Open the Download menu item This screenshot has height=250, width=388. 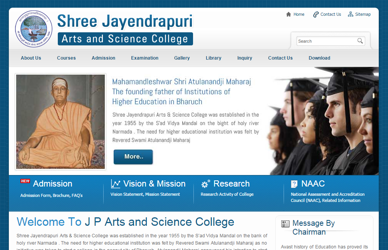coord(319,58)
